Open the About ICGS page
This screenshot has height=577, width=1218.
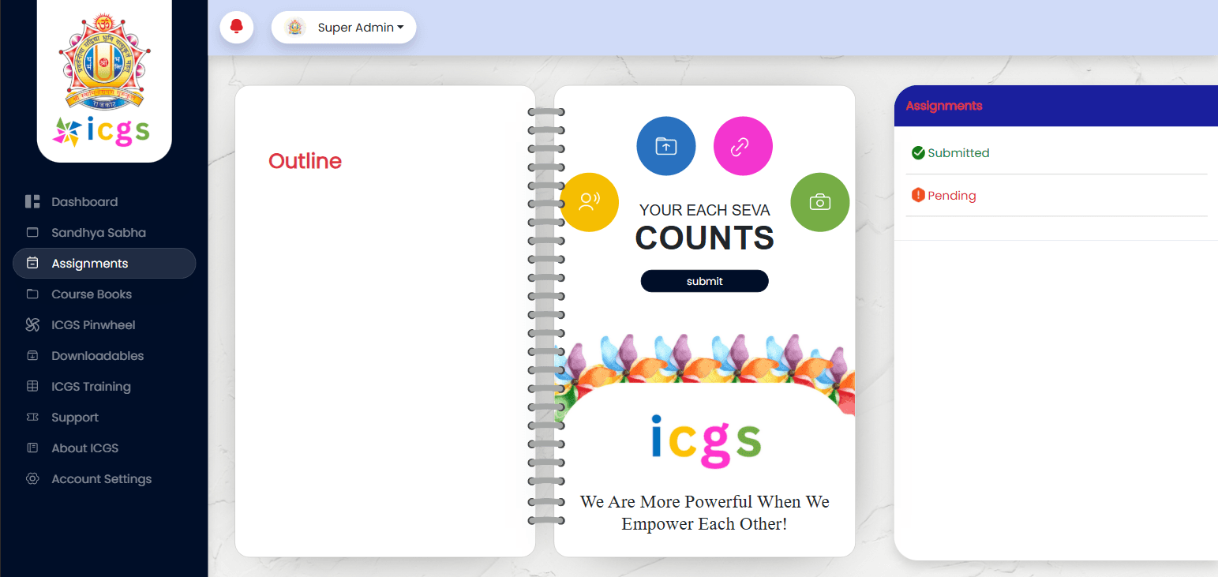[84, 448]
